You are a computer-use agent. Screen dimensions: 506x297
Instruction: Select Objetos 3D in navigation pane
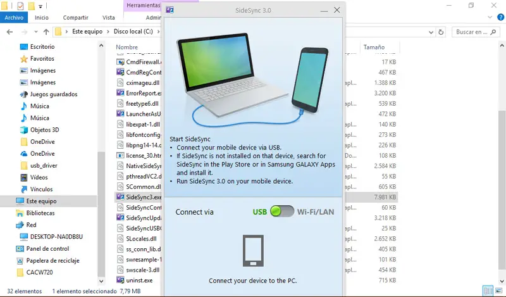[x=44, y=130]
